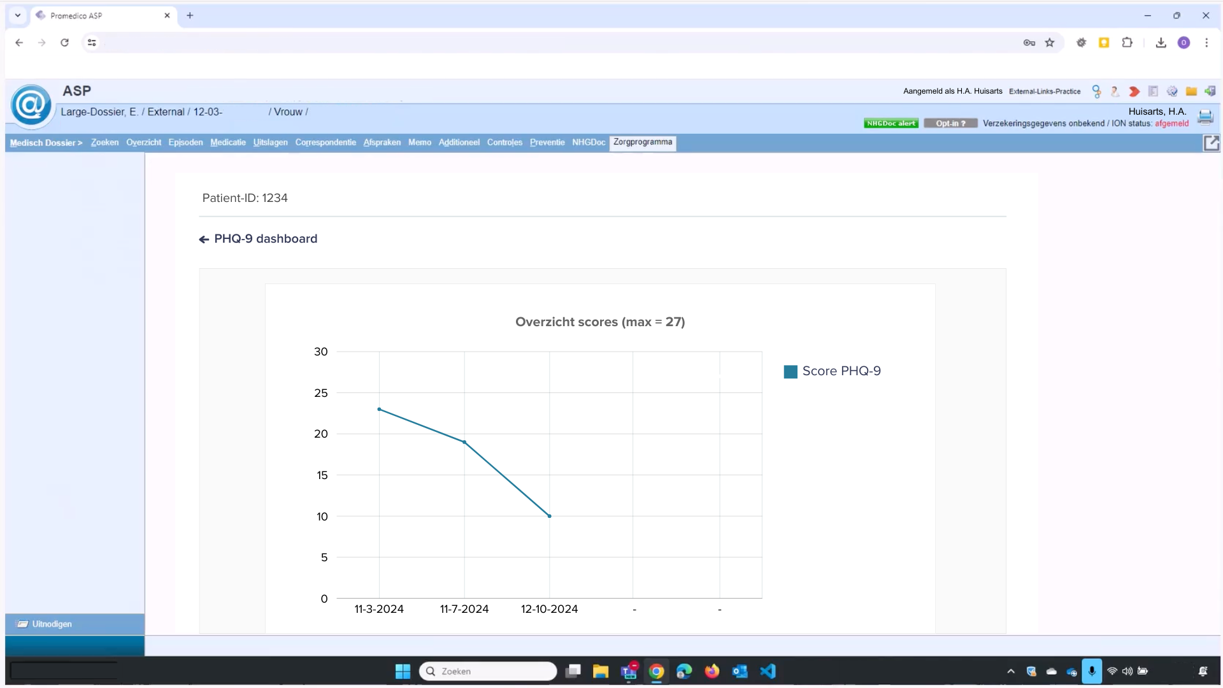Image resolution: width=1223 pixels, height=688 pixels.
Task: Open page in new window icon
Action: coord(1211,143)
